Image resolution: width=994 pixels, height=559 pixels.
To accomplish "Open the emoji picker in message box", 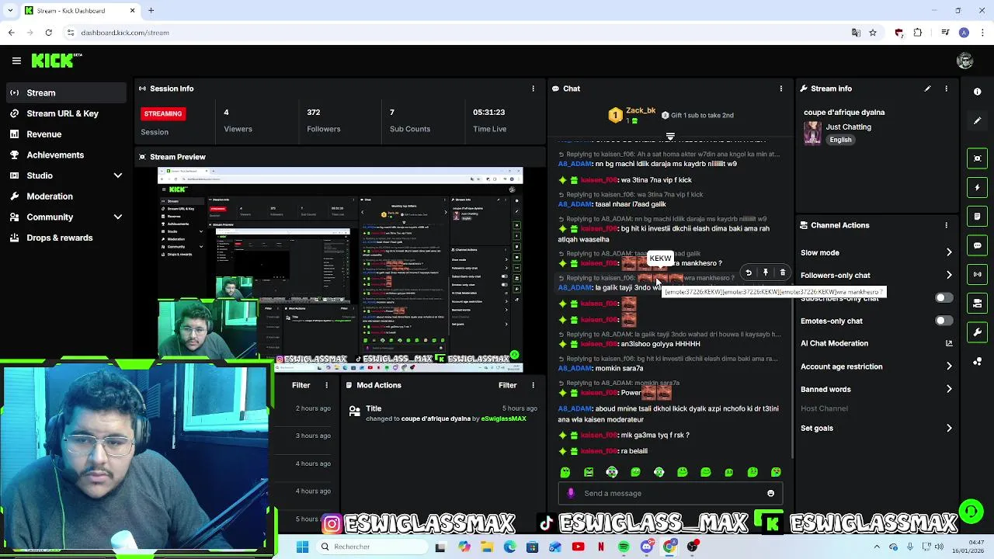I will point(770,493).
